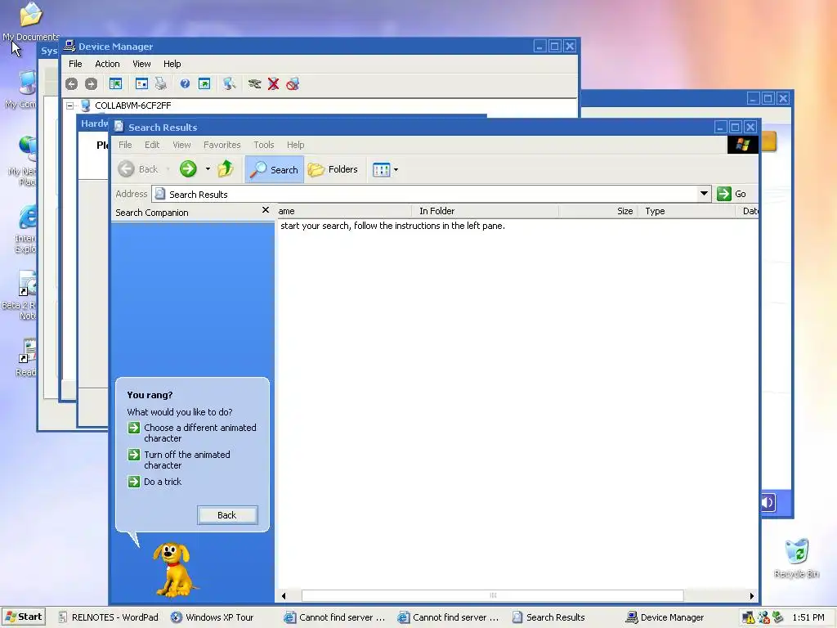Viewport: 837px width, 628px height.
Task: Switch to the first Cannot find server taskbar button
Action: (334, 617)
